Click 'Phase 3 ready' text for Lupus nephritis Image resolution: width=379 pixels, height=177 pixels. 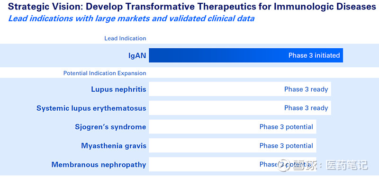click(306, 89)
